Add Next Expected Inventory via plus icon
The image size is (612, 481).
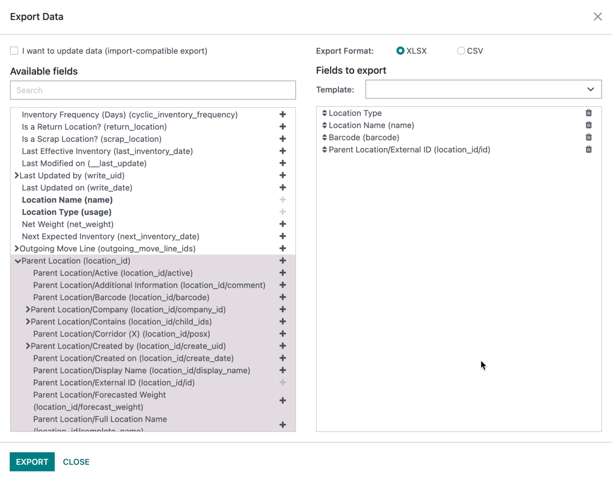pyautogui.click(x=282, y=236)
